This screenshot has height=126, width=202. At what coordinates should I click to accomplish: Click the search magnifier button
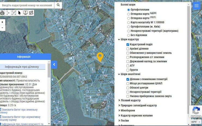(x=58, y=5)
